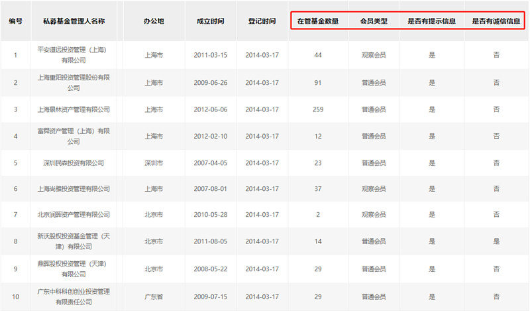Image resolution: width=530 pixels, height=311 pixels.
Task: Click the 办公地 column header
Action: coord(154,21)
